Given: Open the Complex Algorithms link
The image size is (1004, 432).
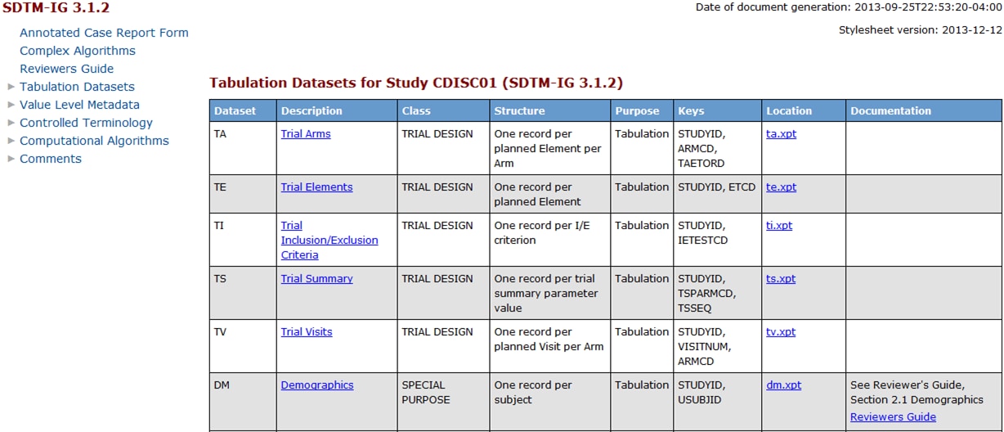Looking at the screenshot, I should point(78,51).
